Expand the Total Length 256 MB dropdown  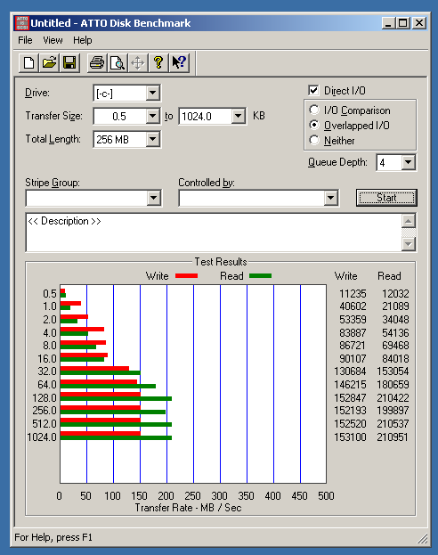(x=152, y=139)
